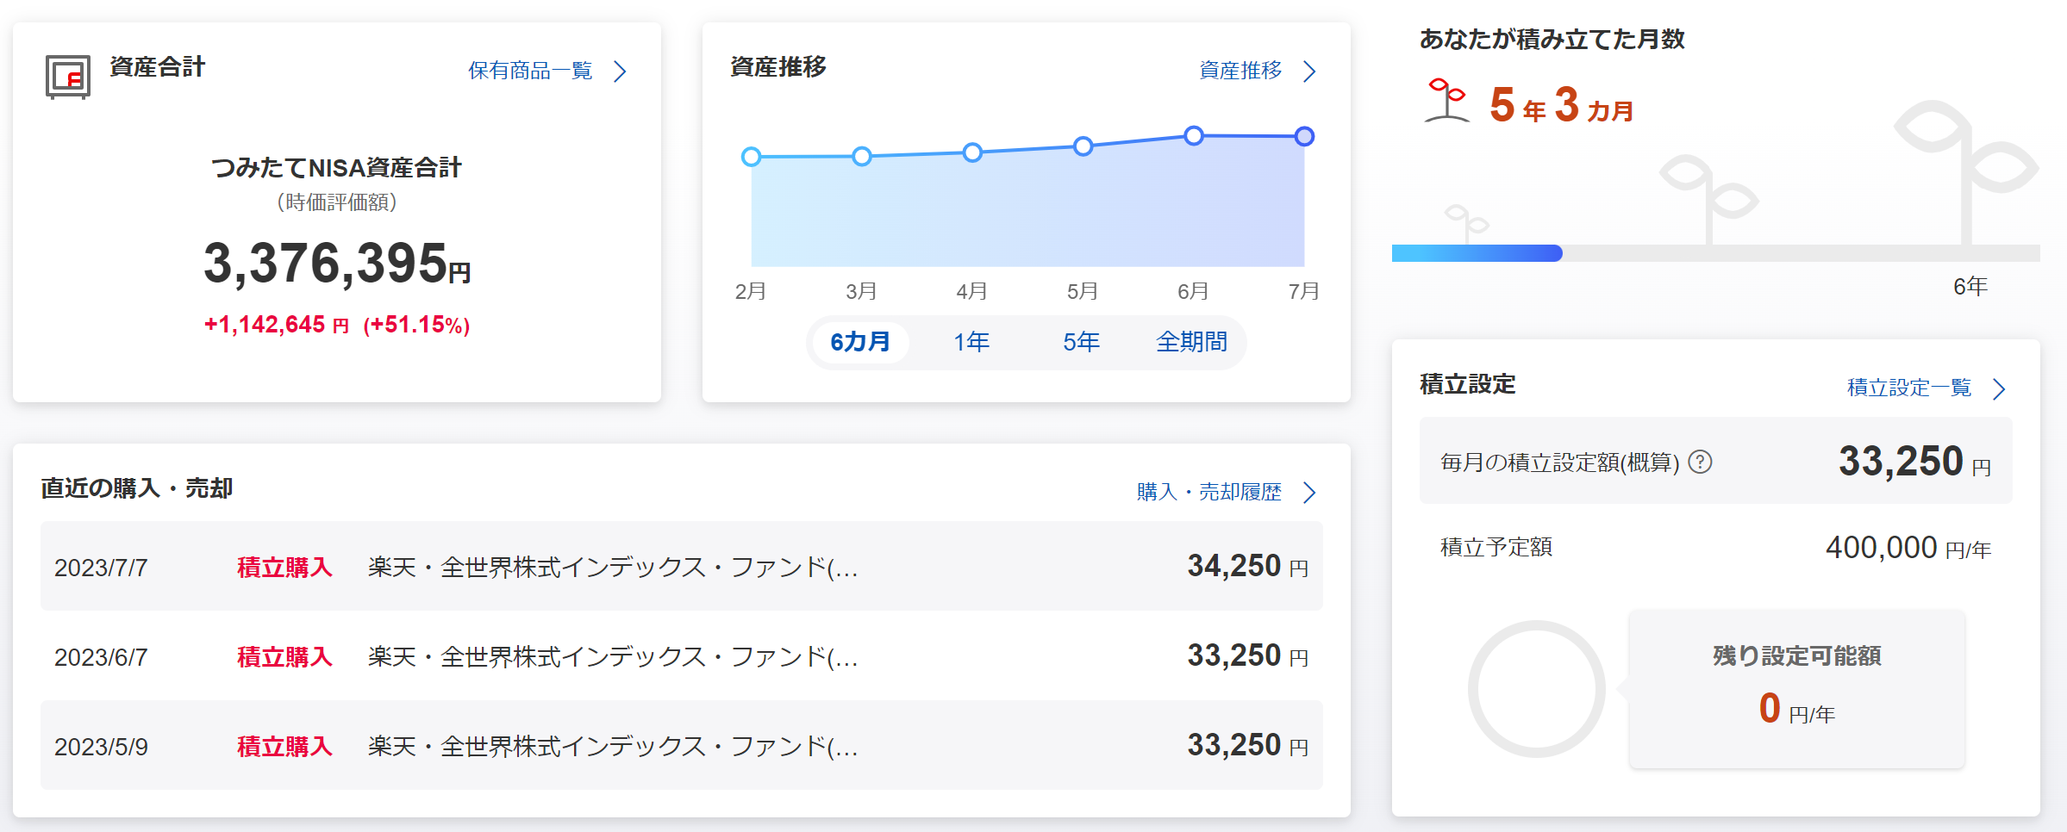Open the 保有商品一覧 link

pos(530,71)
